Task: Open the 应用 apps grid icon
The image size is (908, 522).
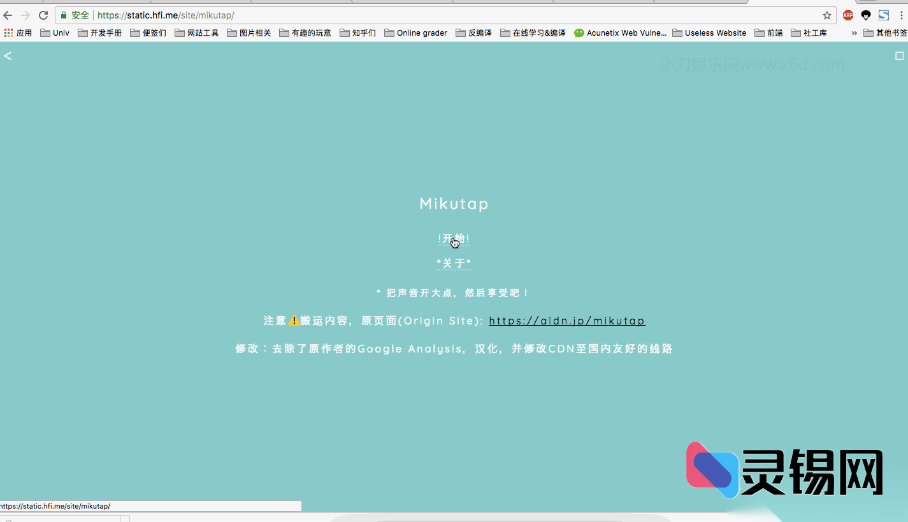Action: click(8, 33)
